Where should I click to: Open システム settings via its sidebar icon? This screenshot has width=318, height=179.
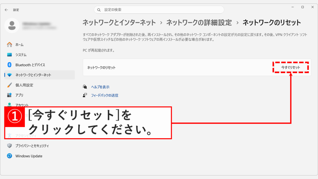[x=10, y=55]
